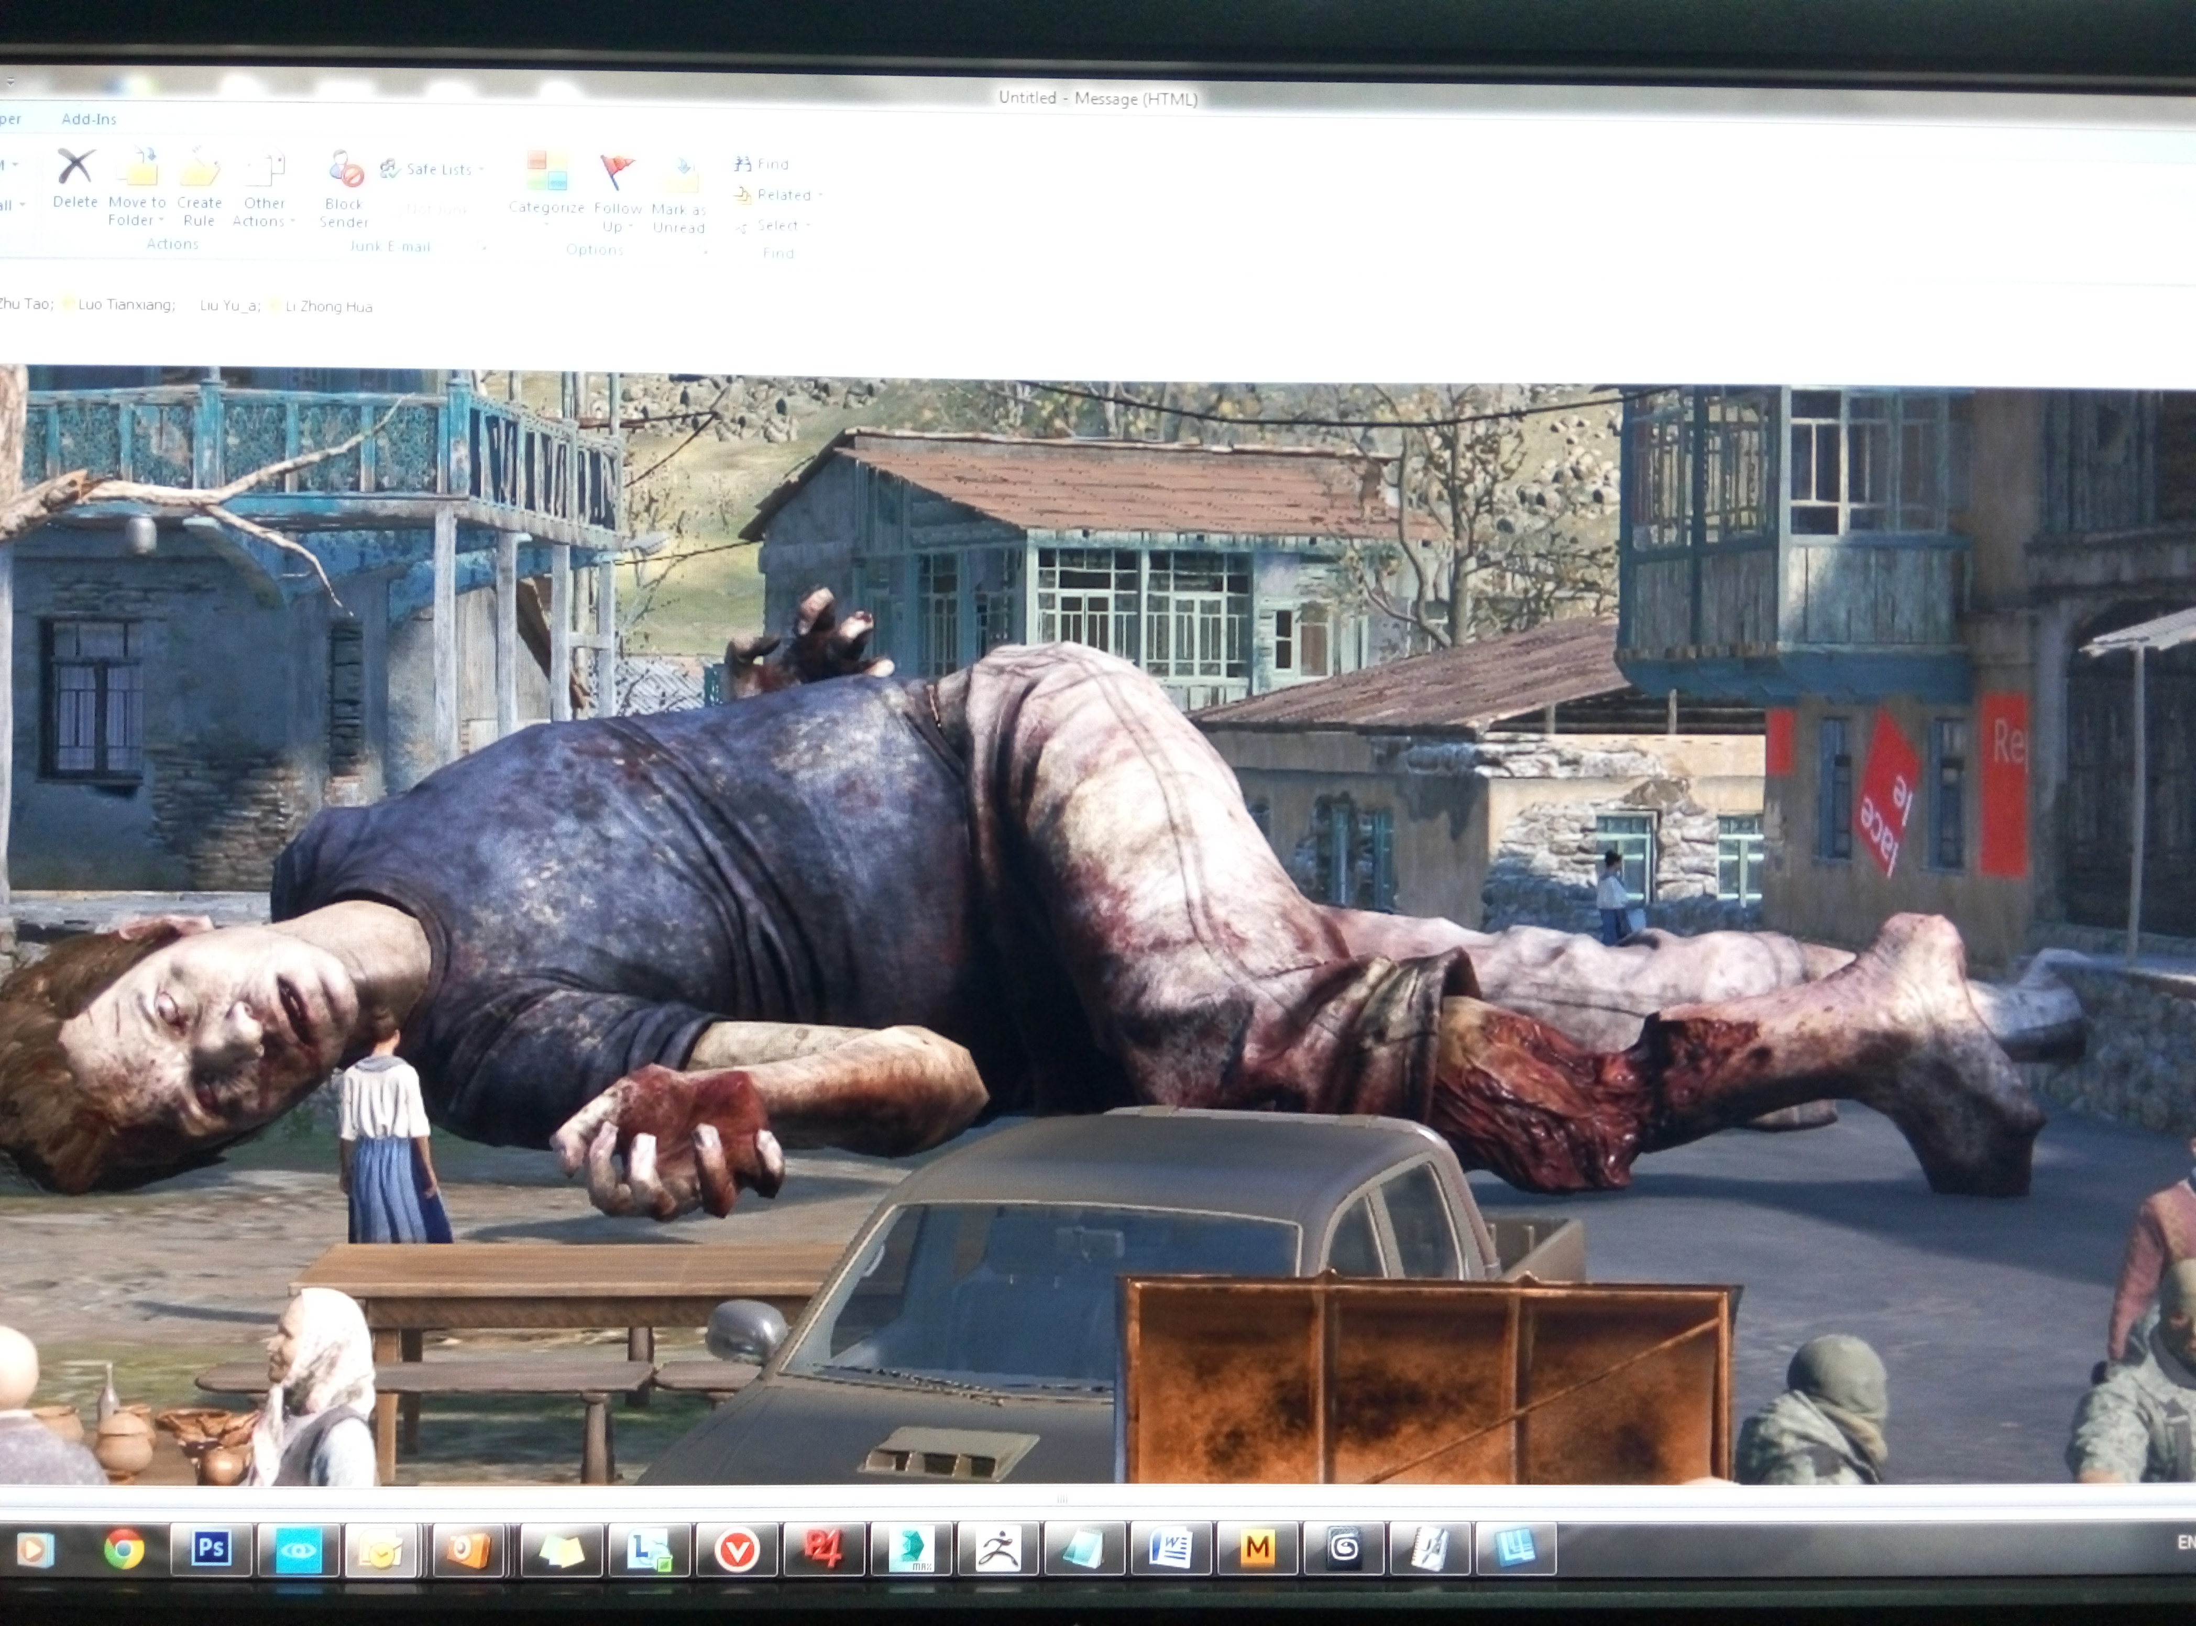Open the orange camera app in taskbar
Image resolution: width=2196 pixels, height=1626 pixels.
pos(467,1550)
